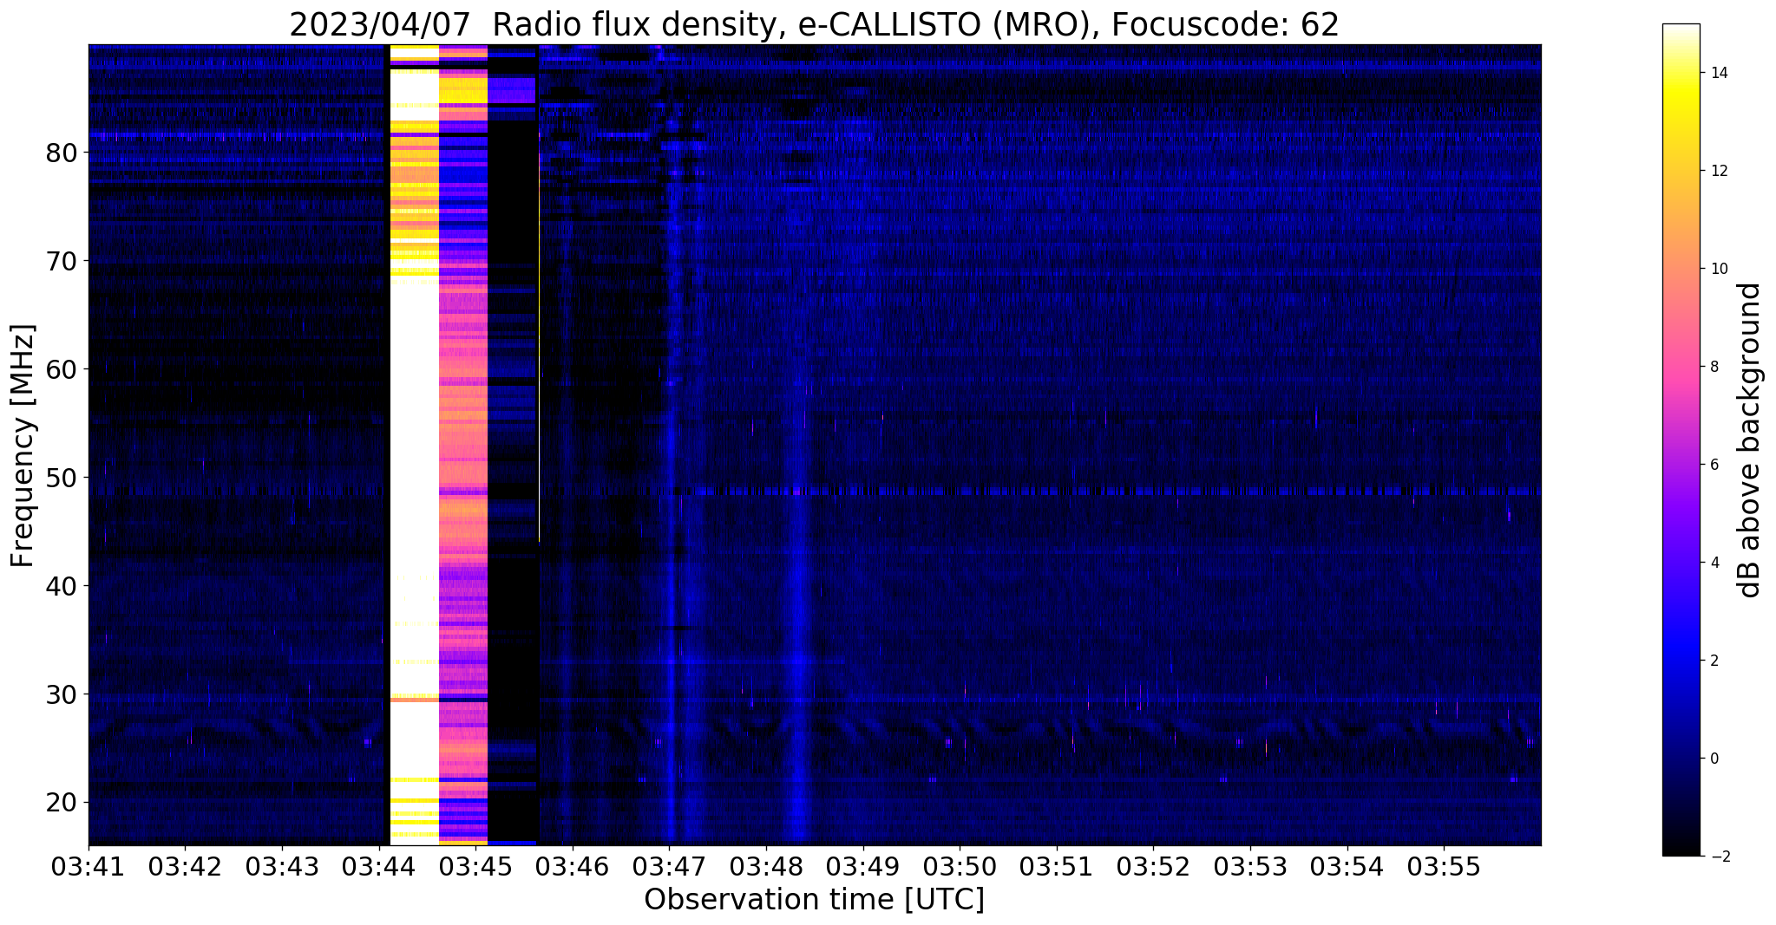1776x925 pixels.
Task: Click the plot title mentioning e-CALLISTO (MRO)
Action: click(x=814, y=24)
